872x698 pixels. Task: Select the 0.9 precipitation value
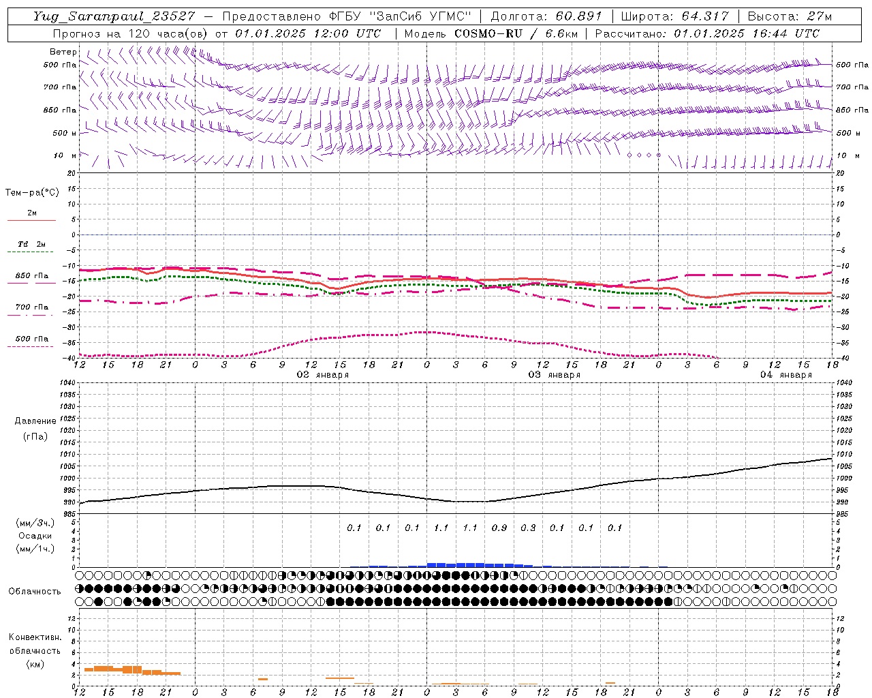click(x=499, y=528)
